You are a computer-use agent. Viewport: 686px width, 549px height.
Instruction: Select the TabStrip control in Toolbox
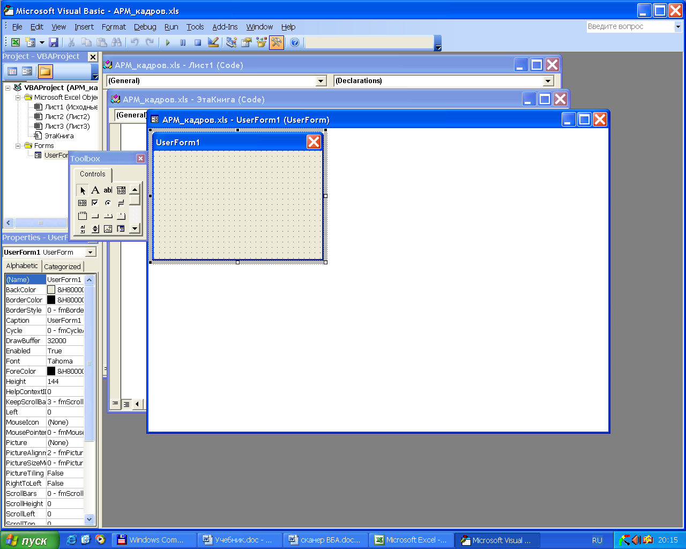point(108,216)
